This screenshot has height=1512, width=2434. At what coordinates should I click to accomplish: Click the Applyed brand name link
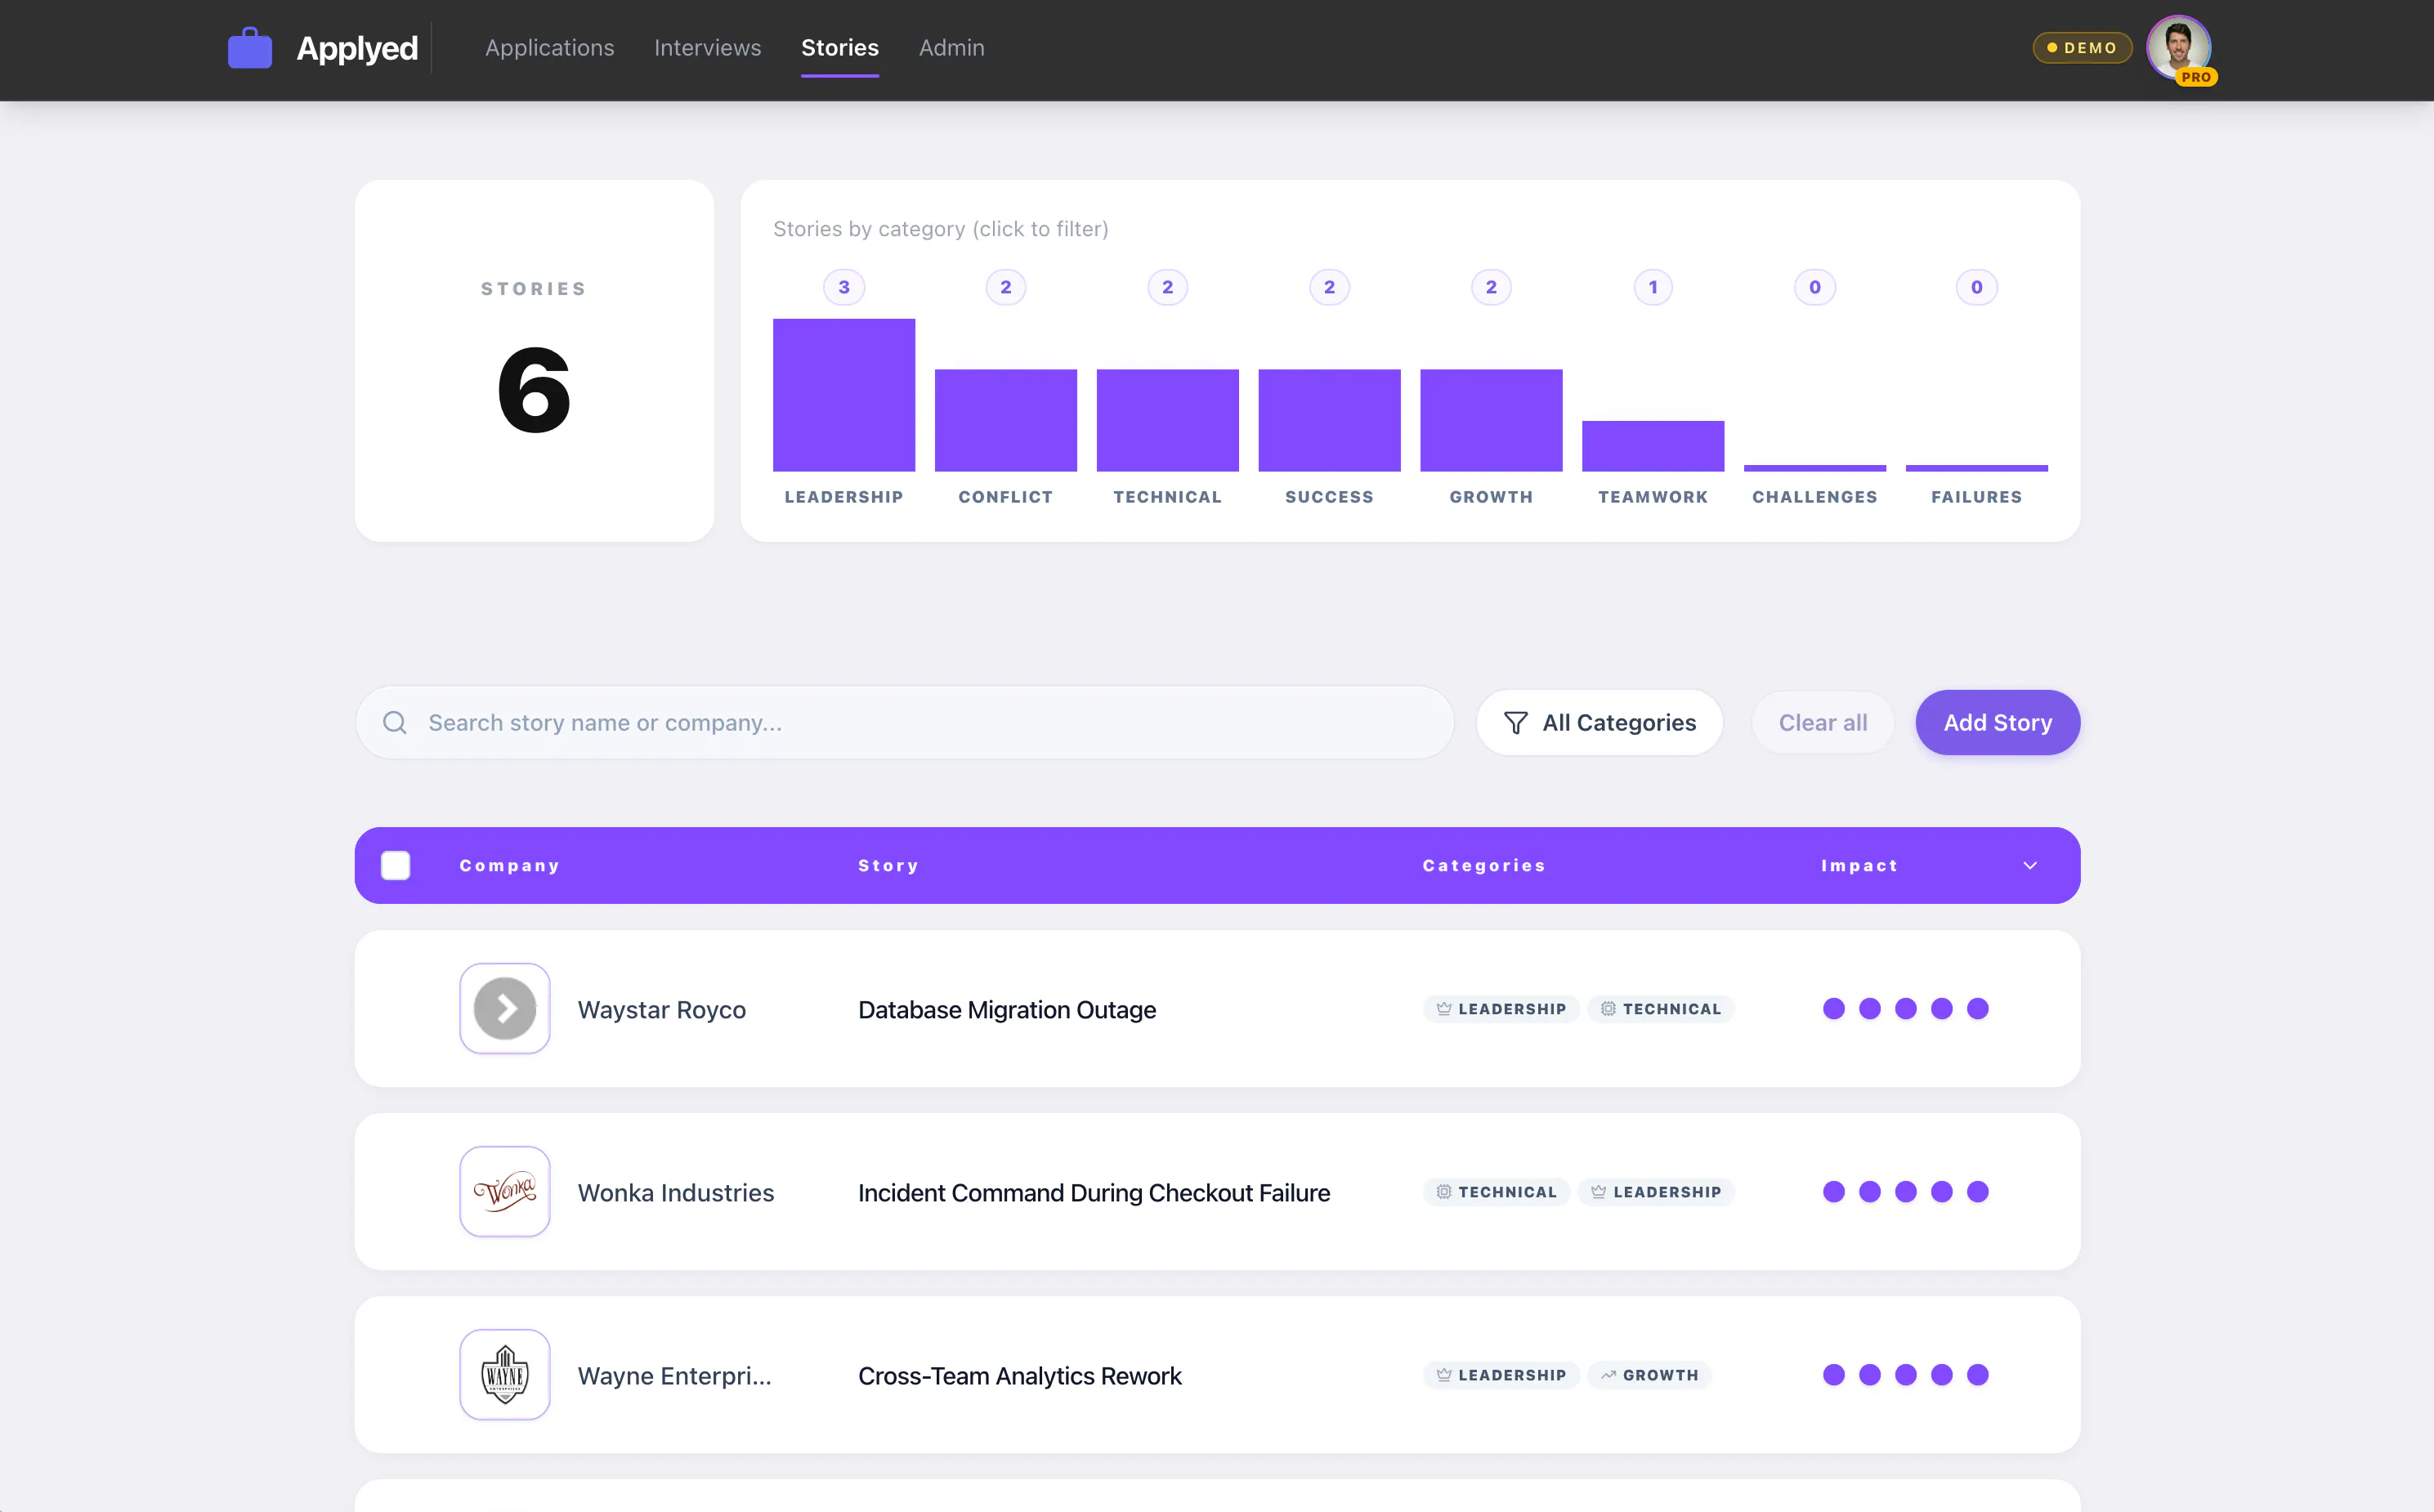357,48
